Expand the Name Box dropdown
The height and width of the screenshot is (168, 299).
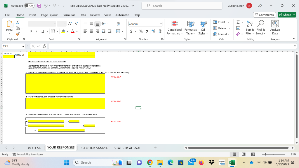pos(24,46)
